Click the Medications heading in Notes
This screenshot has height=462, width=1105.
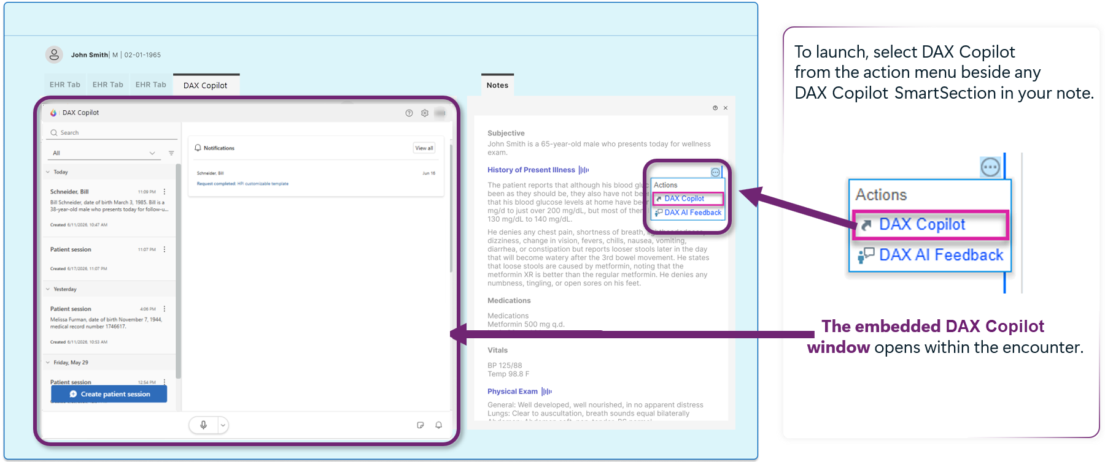(x=509, y=301)
